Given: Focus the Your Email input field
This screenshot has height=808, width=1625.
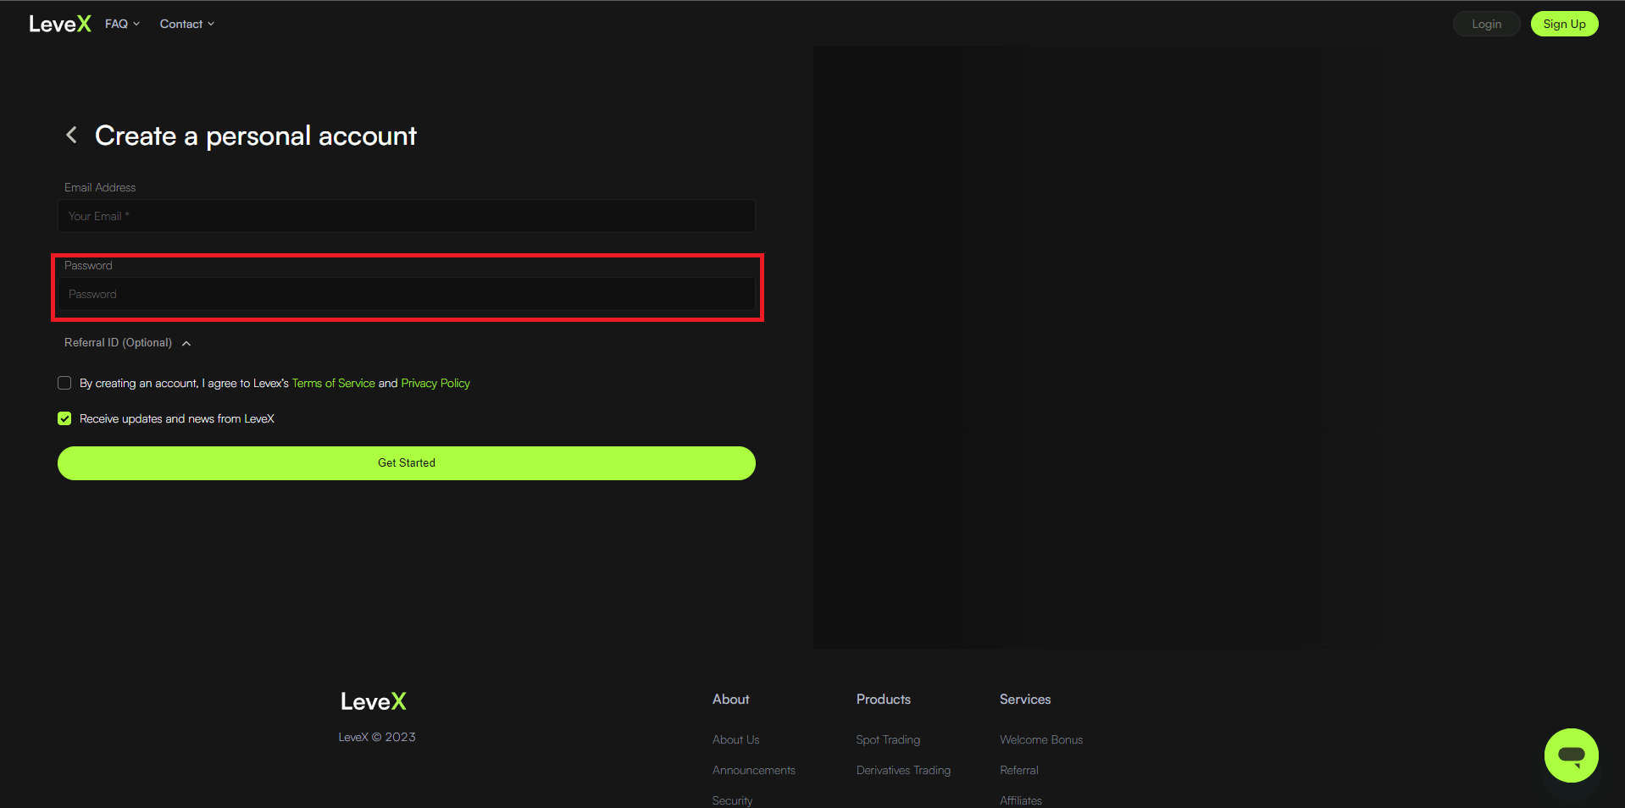Looking at the screenshot, I should pos(407,216).
